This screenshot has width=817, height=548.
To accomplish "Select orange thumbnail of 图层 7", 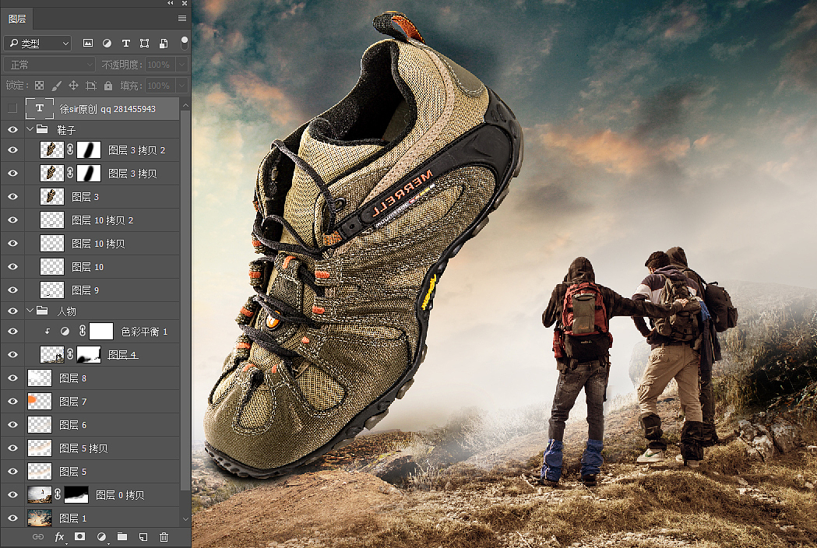I will pos(40,401).
